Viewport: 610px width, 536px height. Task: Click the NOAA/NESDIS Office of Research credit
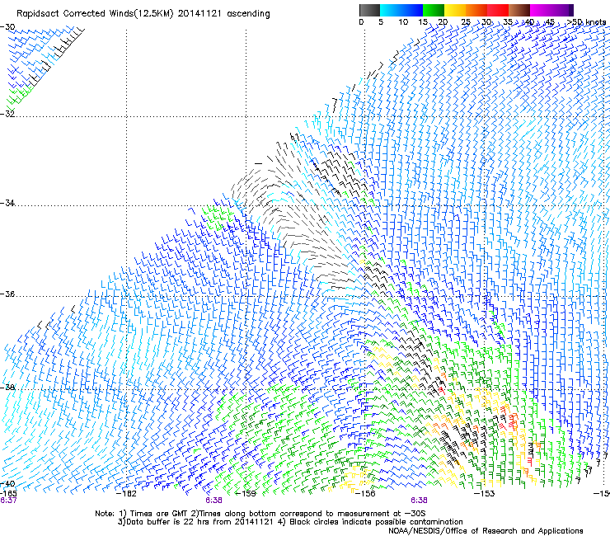(486, 530)
